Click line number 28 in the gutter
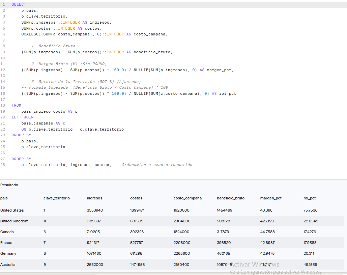 click(x=3, y=165)
